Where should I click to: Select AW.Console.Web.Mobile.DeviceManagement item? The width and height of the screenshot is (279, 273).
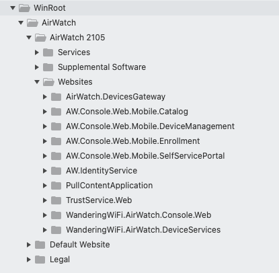(150, 126)
